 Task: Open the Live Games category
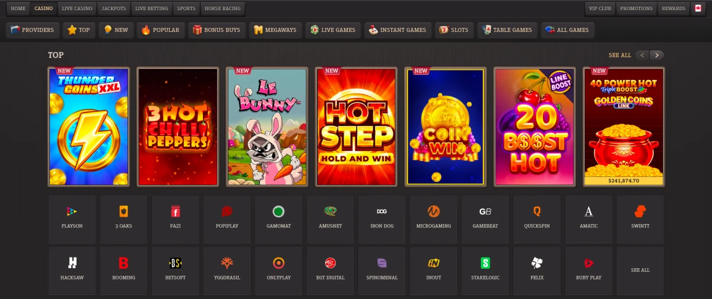click(x=333, y=30)
